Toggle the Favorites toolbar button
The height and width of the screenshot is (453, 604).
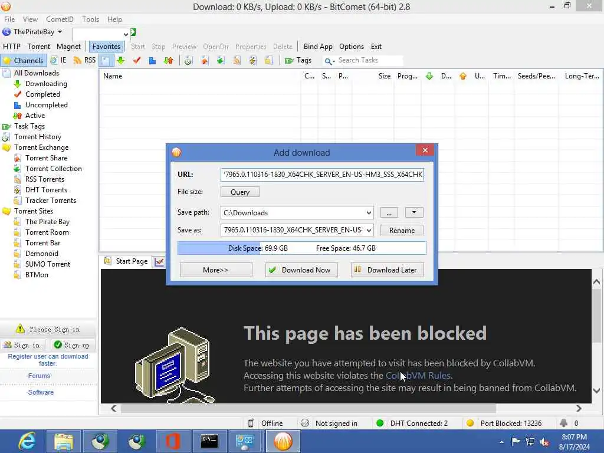[106, 47]
